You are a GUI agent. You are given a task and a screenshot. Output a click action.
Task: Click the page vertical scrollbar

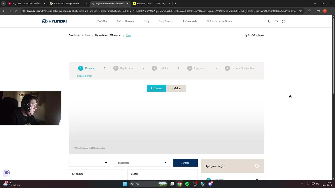point(333,56)
